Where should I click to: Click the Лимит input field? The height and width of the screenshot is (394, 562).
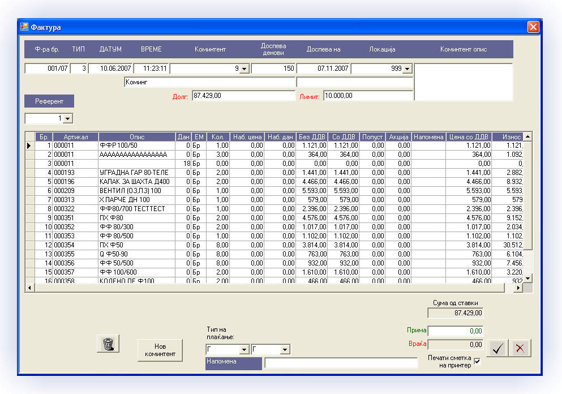pos(367,96)
